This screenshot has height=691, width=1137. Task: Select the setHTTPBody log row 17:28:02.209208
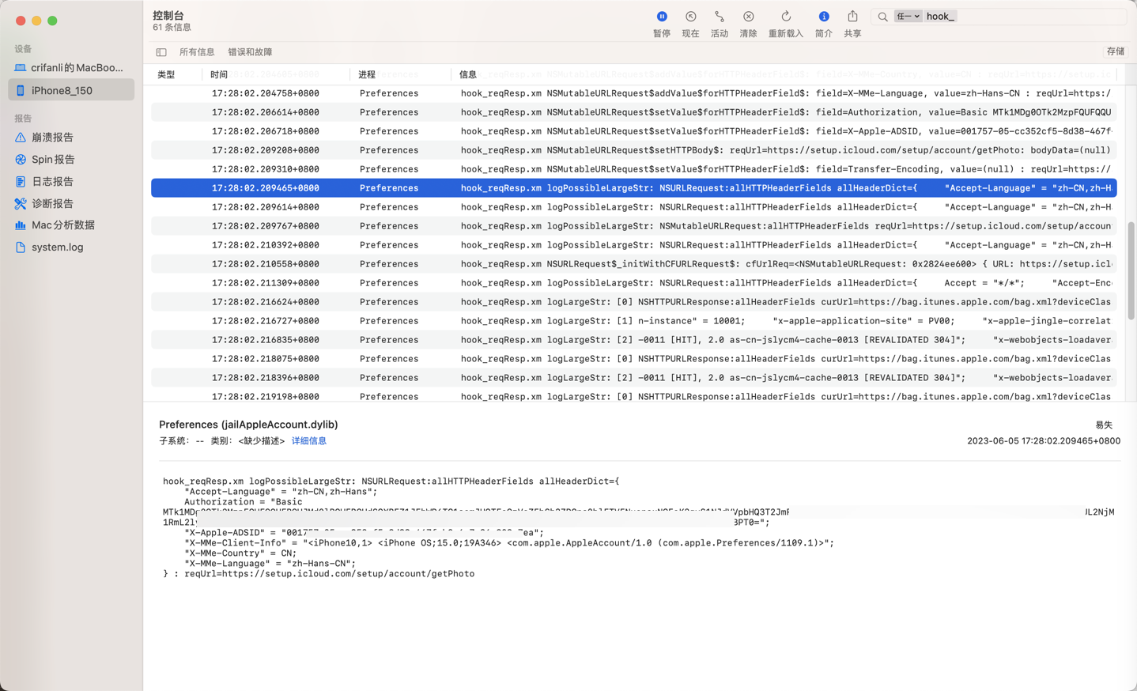pos(633,150)
